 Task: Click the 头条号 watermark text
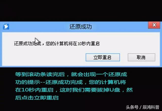(x=132, y=107)
